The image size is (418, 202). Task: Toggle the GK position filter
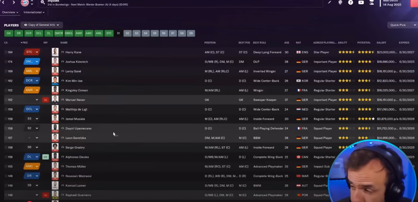point(9,33)
